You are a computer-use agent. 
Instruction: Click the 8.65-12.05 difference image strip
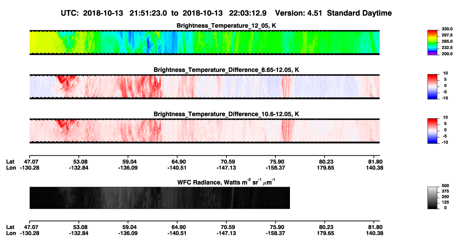point(204,87)
